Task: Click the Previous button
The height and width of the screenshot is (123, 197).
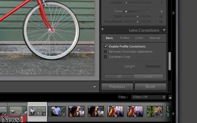Action: pyautogui.click(x=117, y=87)
